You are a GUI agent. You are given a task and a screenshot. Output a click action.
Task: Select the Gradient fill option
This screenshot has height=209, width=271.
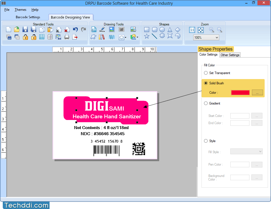point(206,103)
